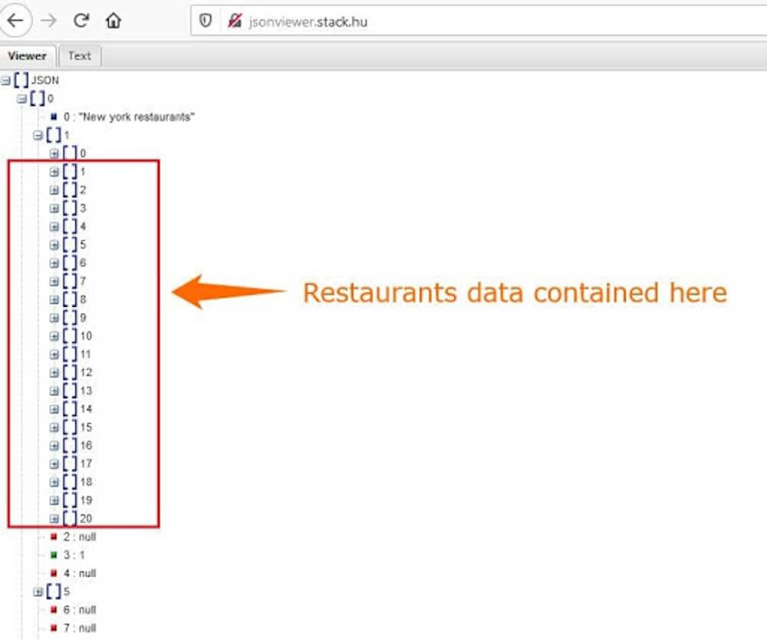This screenshot has height=640, width=767.
Task: Open the browser home page icon
Action: tap(114, 21)
